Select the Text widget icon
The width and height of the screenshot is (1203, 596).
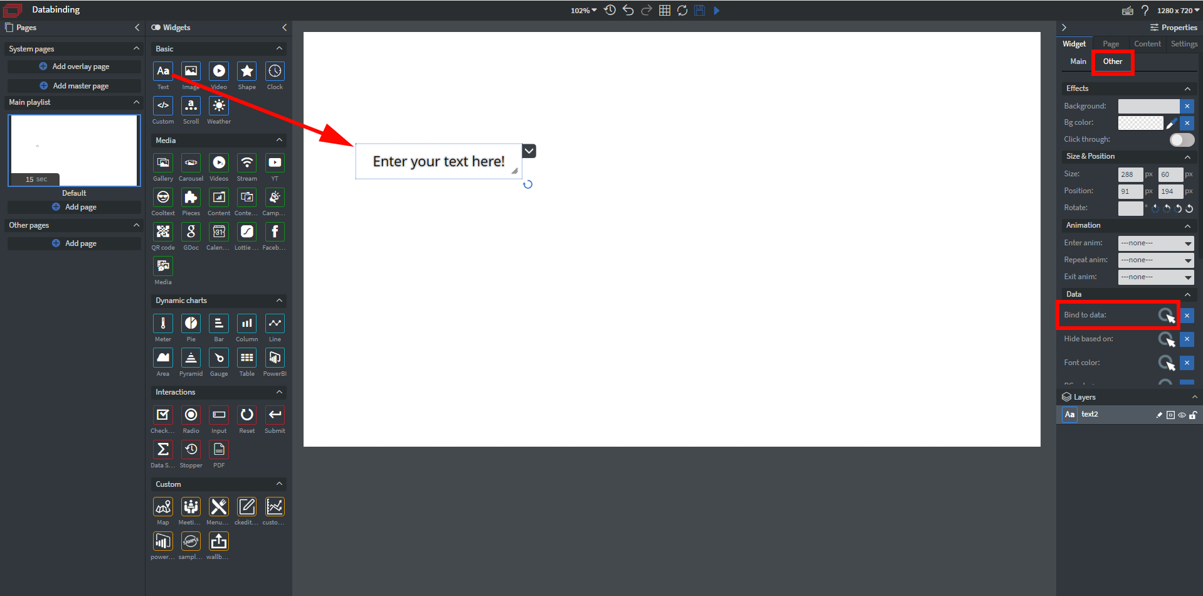pos(163,71)
